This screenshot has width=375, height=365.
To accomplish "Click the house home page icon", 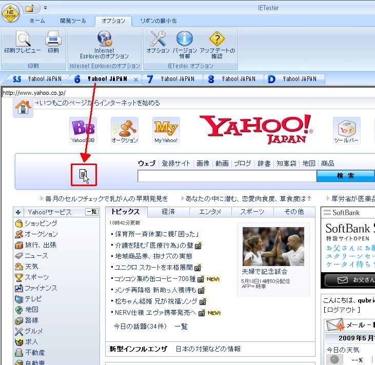I will tap(23, 108).
